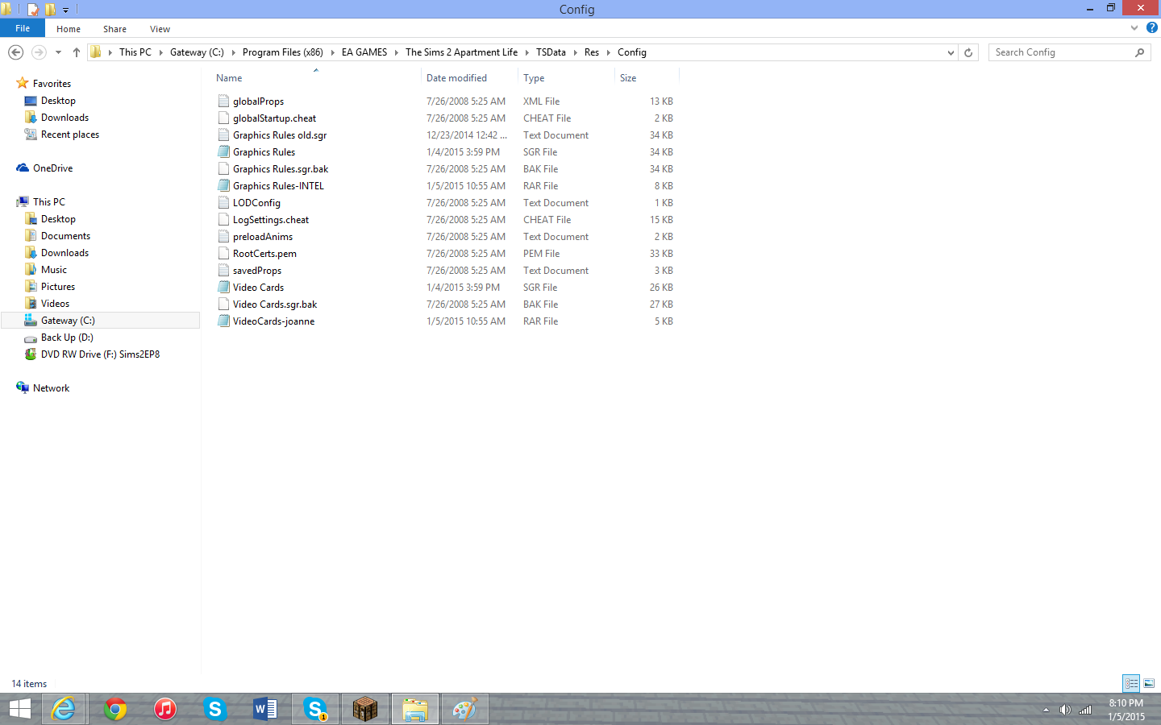Screen dimensions: 1161x725
Task: Open the File menu
Action: click(x=23, y=28)
